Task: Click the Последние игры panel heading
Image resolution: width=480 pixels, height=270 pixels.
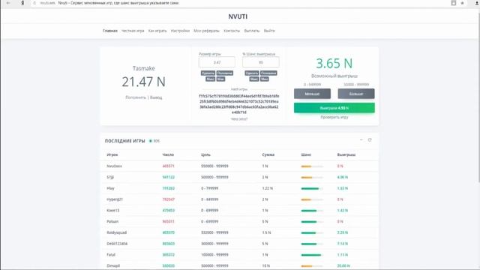Action: coord(125,141)
